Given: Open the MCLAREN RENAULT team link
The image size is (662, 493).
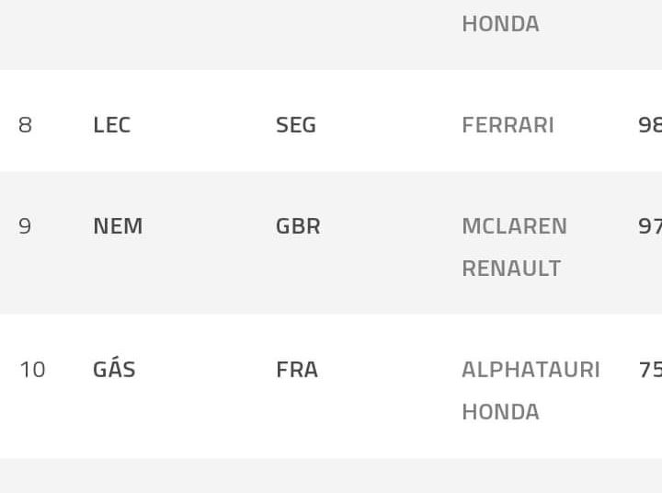Looking at the screenshot, I should (x=514, y=246).
